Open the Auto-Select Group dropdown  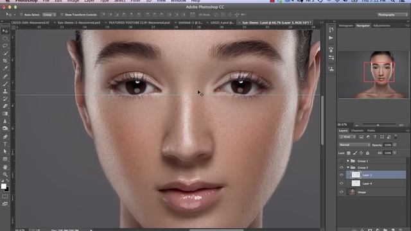[49, 15]
